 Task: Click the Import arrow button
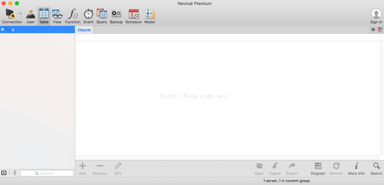[275, 169]
